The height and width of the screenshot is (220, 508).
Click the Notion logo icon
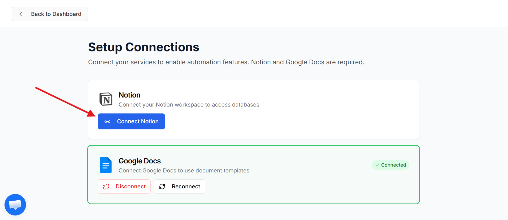106,99
